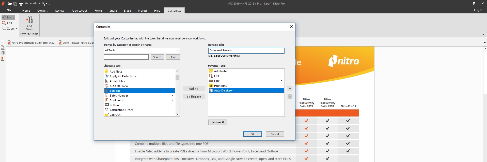
Task: Click the Add Tools icon in ribbon
Action: [29, 23]
